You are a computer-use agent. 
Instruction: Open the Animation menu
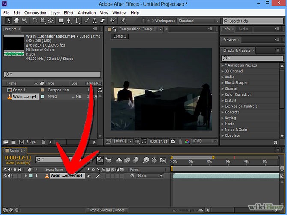pos(87,13)
